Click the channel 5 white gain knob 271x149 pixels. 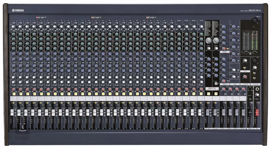(x=41, y=27)
